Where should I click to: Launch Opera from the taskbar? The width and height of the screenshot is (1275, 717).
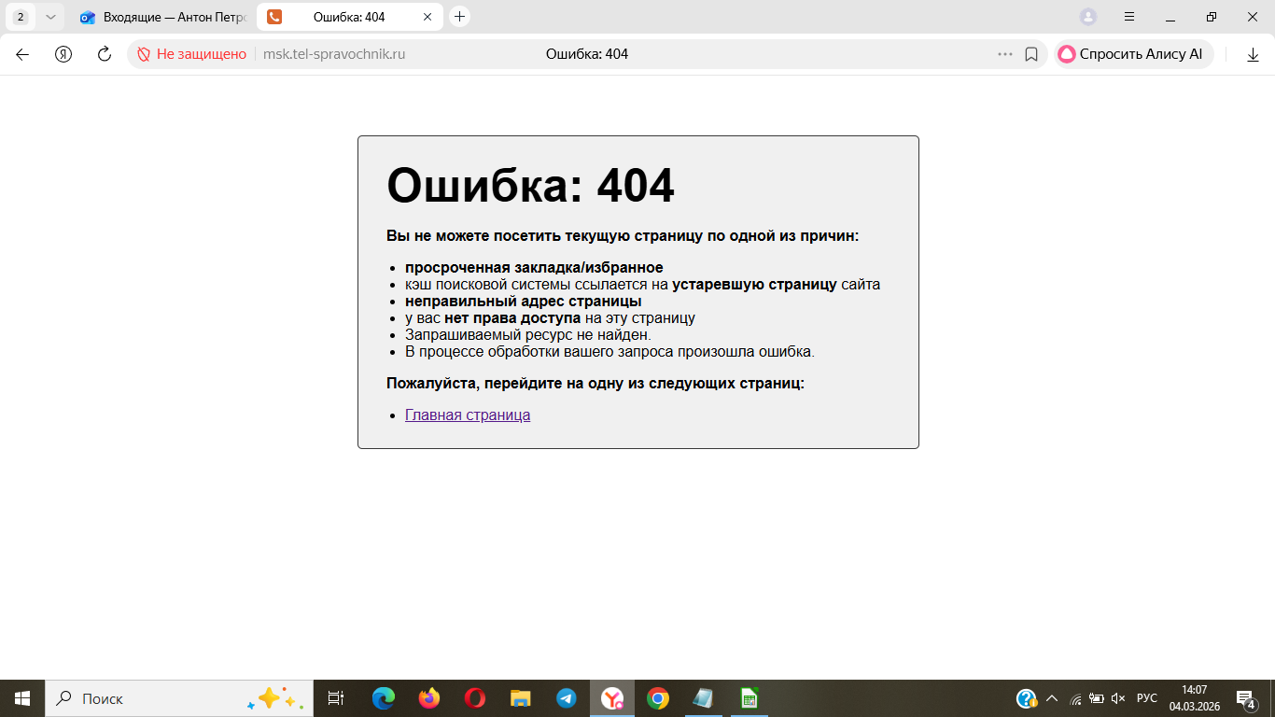474,698
